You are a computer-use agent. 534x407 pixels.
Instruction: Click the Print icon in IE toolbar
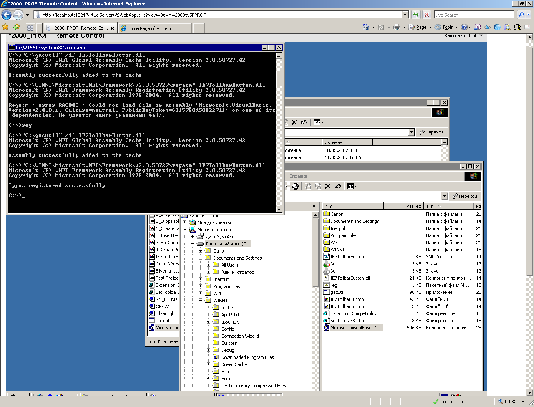pyautogui.click(x=397, y=27)
